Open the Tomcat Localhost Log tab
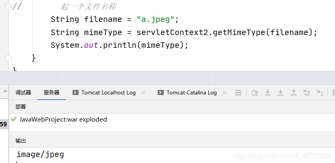The image size is (335, 163). (108, 92)
